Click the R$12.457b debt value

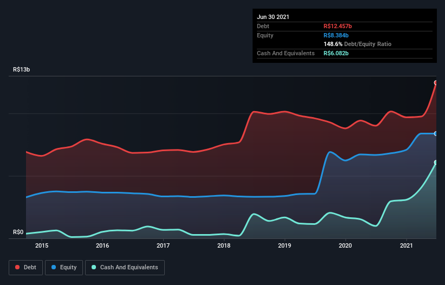tap(338, 26)
